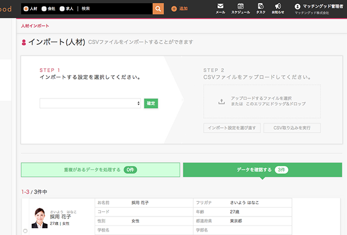The width and height of the screenshot is (347, 235).
Task: Tick the checkbox beside 採用 花子 record
Action: point(25,231)
